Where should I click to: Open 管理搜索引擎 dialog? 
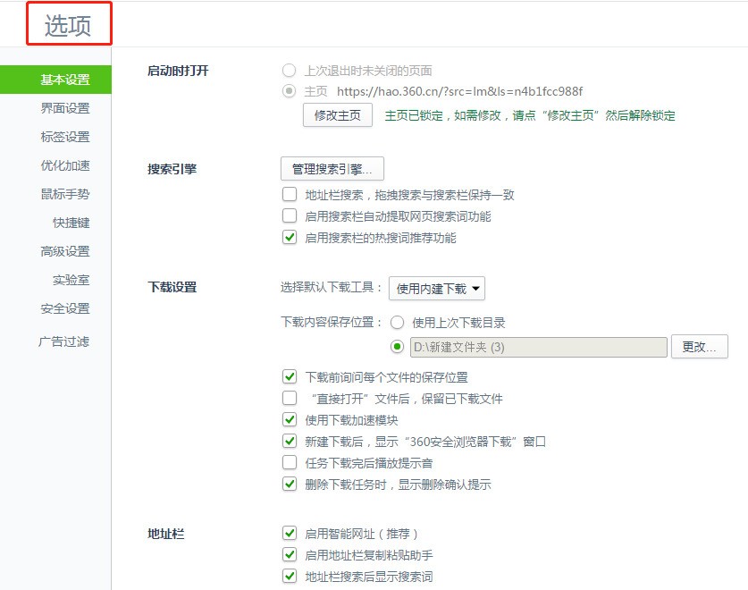pos(331,168)
